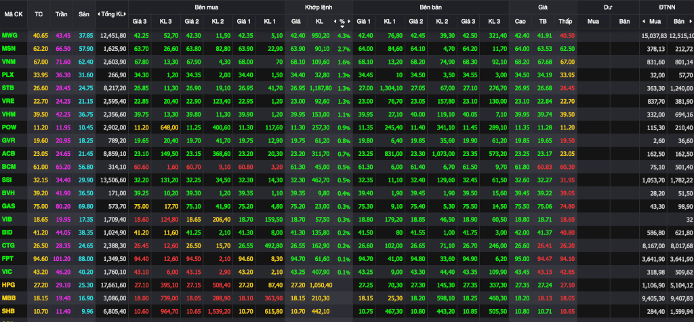The height and width of the screenshot is (322, 694).
Task: Select the VIC ticker symbol
Action: tap(7, 272)
